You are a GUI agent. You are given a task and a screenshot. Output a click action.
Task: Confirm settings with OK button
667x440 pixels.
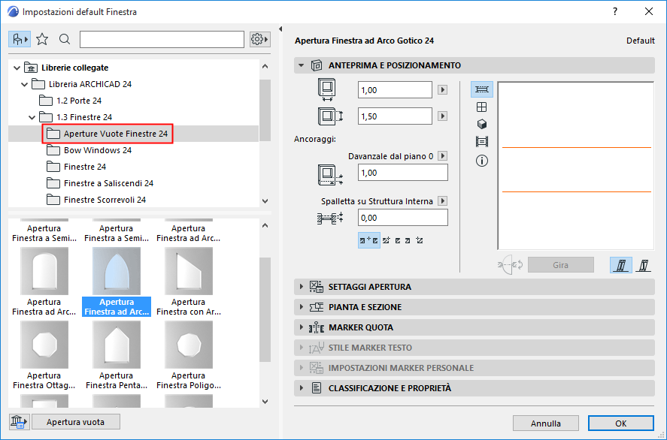pyautogui.click(x=621, y=423)
